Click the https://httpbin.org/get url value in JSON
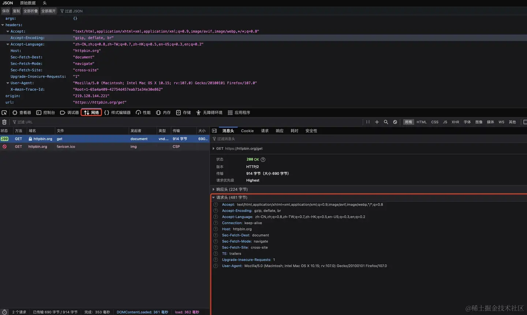The image size is (527, 315). pos(101,103)
